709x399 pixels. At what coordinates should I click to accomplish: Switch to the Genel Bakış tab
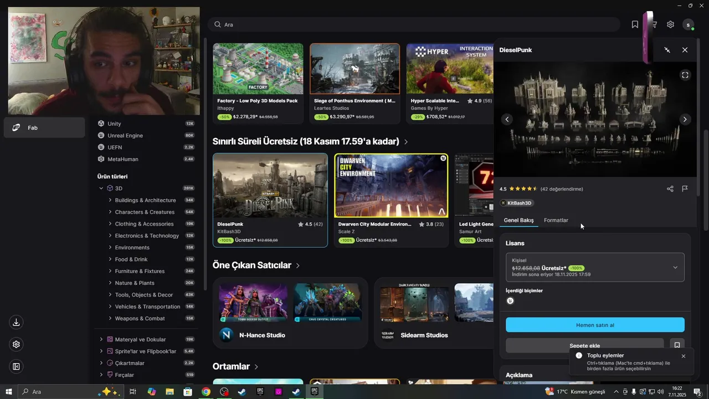coord(518,220)
